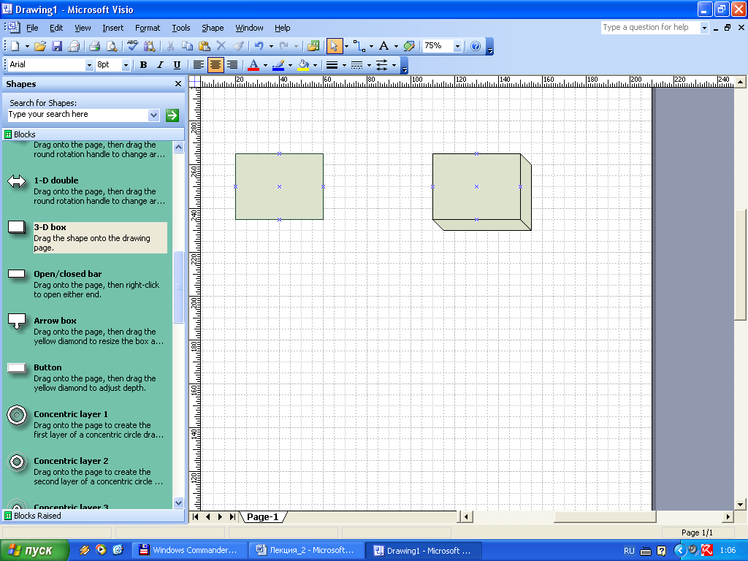Expand the shape search history dropdown
The image size is (748, 561).
[x=153, y=115]
